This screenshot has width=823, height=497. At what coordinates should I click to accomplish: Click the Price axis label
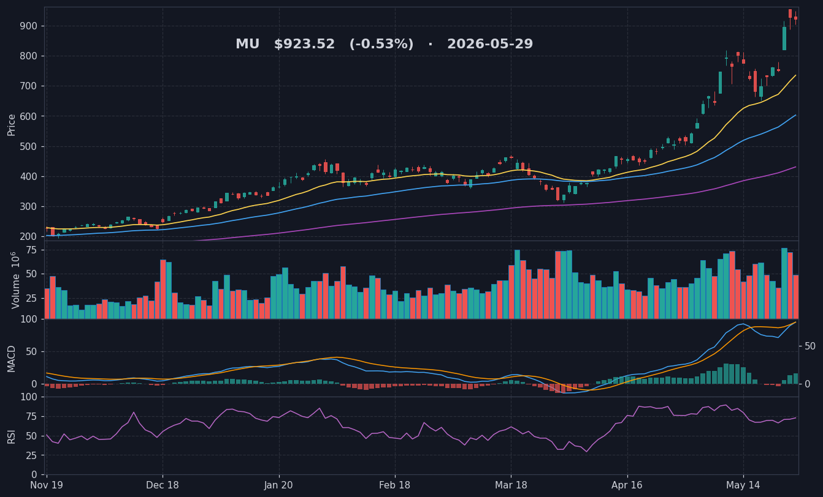12,124
